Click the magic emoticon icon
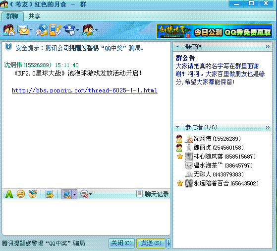Viewport: 277px width, 251px height. point(33,194)
